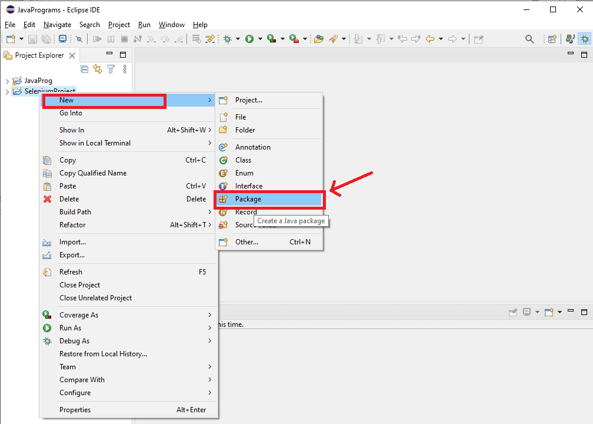
Task: Open the dropdown arrow beside Run button
Action: pyautogui.click(x=260, y=39)
